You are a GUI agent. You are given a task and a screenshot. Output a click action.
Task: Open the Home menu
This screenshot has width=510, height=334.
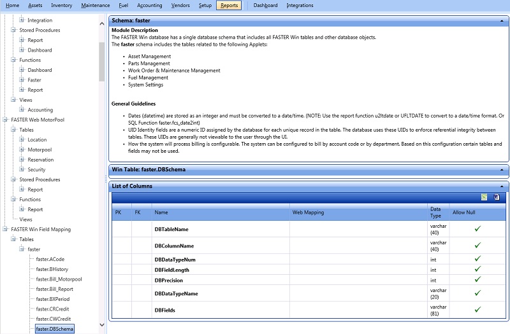coord(12,5)
